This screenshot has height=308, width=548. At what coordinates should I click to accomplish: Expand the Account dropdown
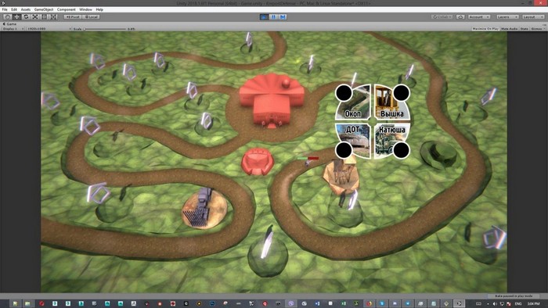coord(479,16)
